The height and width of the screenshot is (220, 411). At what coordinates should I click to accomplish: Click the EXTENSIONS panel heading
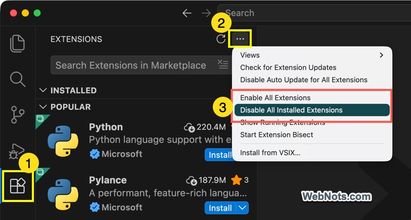coord(76,40)
